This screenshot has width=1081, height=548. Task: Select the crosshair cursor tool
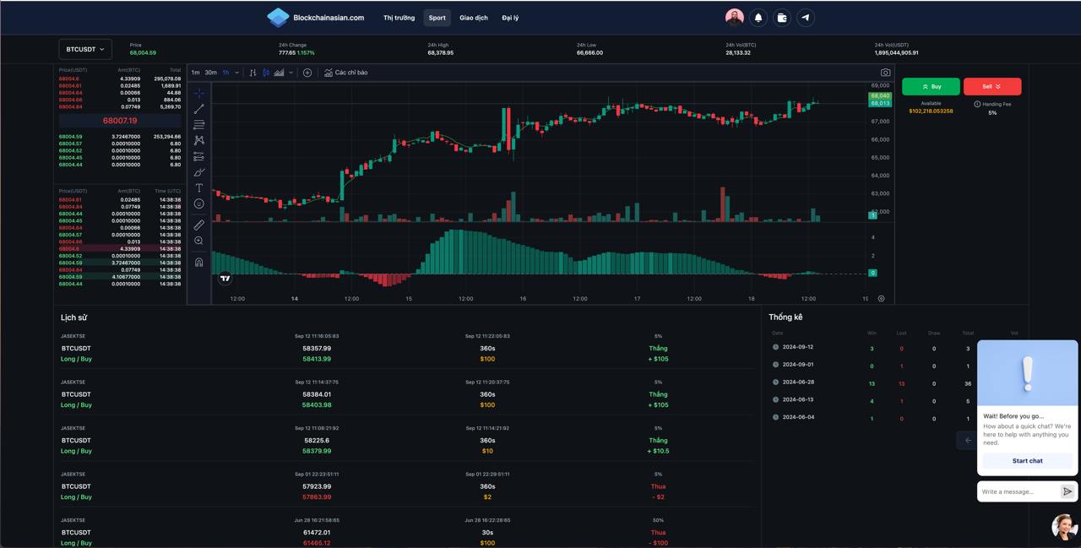198,93
